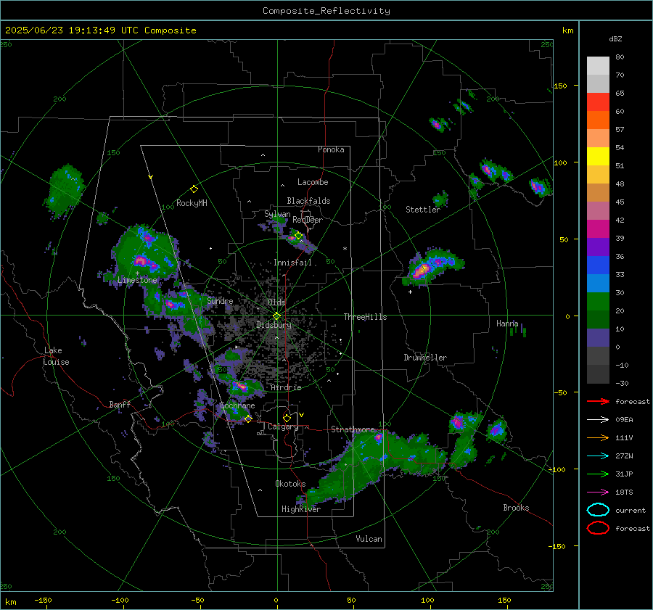Click the Lacombe town label
Image resolution: width=653 pixels, height=610 pixels.
(313, 182)
